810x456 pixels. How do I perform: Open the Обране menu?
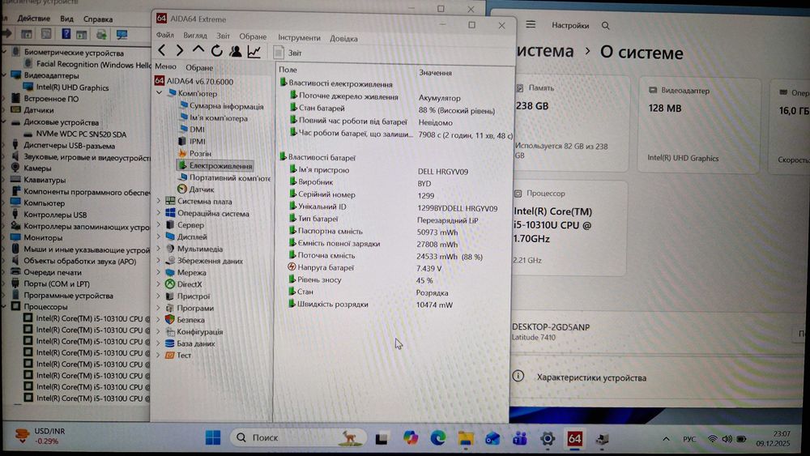(x=253, y=36)
